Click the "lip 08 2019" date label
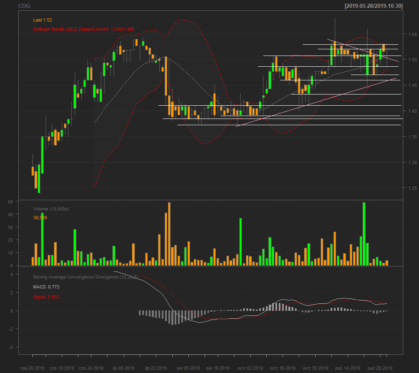This screenshot has width=419, height=373. [124, 368]
